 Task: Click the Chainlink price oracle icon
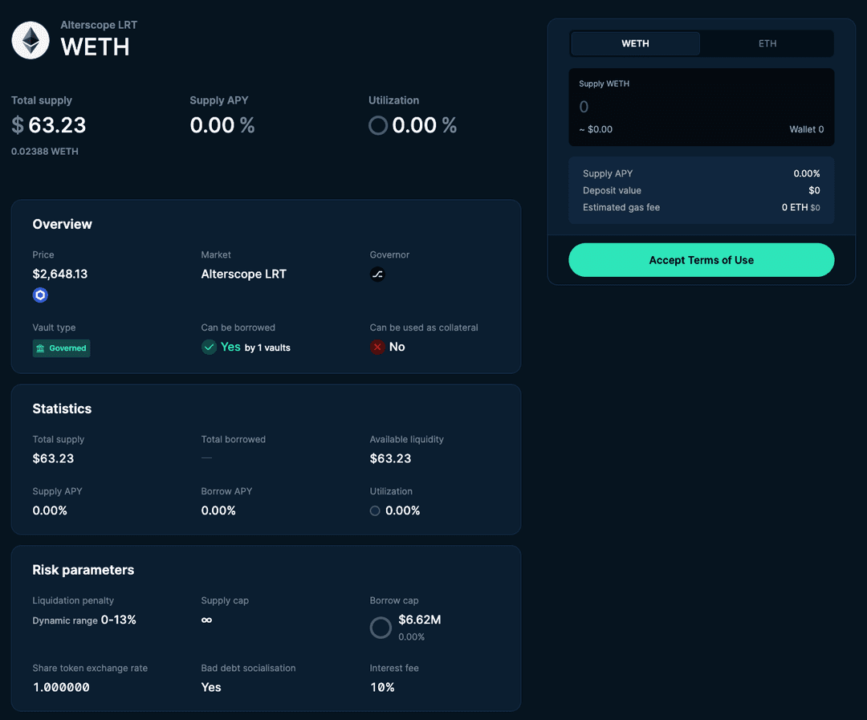coord(40,295)
